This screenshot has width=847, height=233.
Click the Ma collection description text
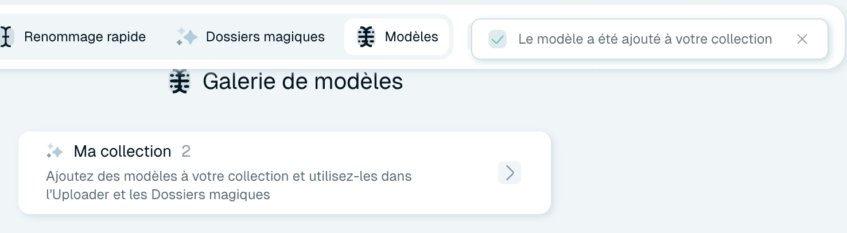229,185
